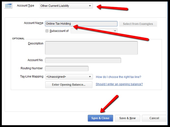The width and height of the screenshot is (170, 127).
Task: Open 'How do I choose the right tax line?' link
Action: [118, 77]
